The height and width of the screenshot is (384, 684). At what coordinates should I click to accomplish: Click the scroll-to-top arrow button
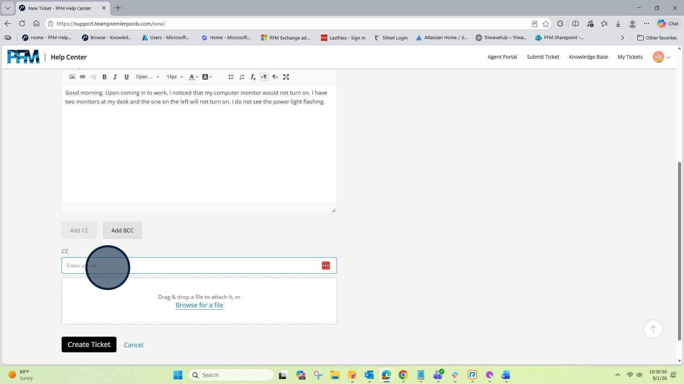click(x=653, y=329)
